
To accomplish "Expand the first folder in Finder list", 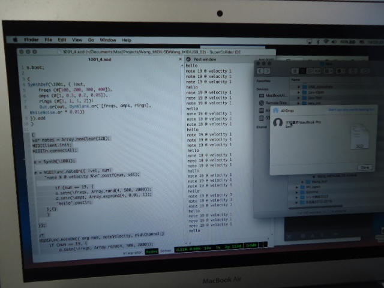I will tap(299, 86).
